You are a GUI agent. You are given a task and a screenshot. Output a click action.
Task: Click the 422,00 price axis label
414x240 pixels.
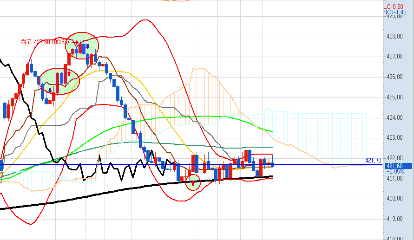(395, 158)
